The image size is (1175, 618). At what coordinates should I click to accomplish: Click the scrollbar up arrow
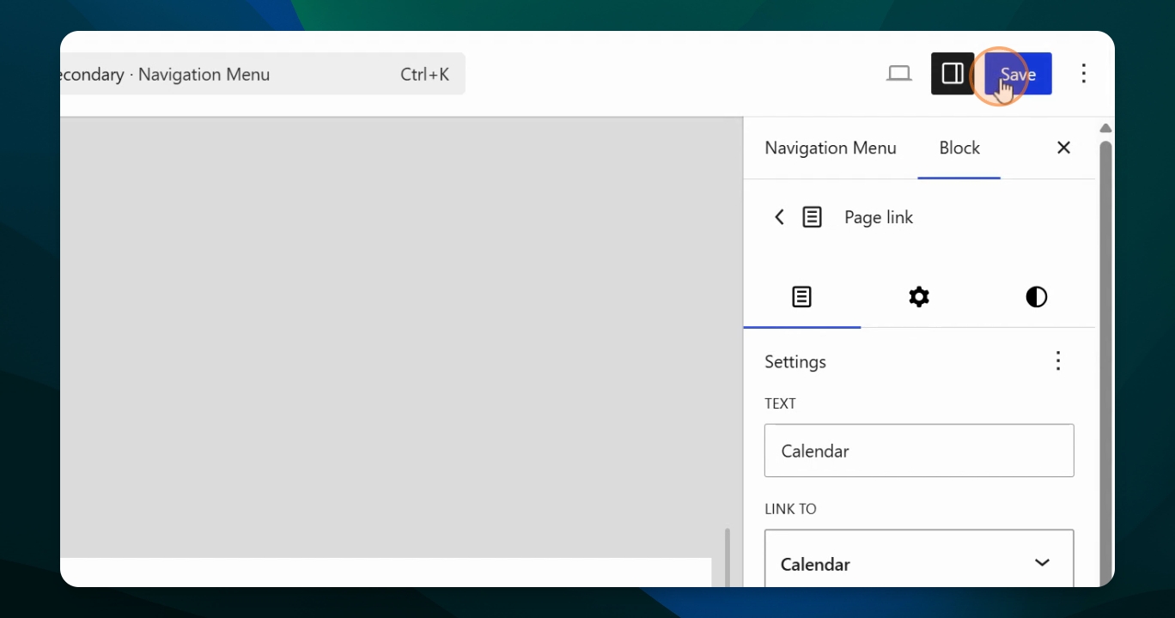[1106, 129]
